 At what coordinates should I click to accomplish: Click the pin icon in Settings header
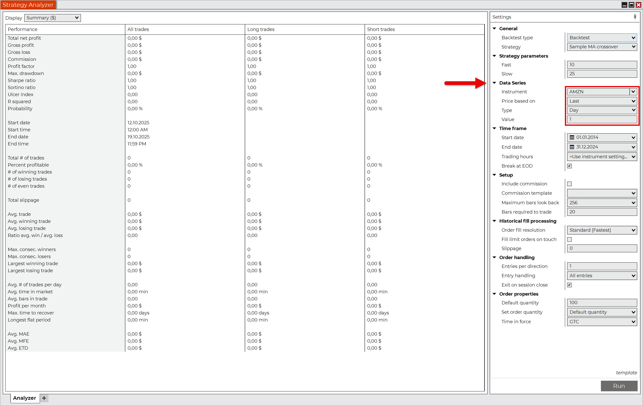pyautogui.click(x=635, y=17)
